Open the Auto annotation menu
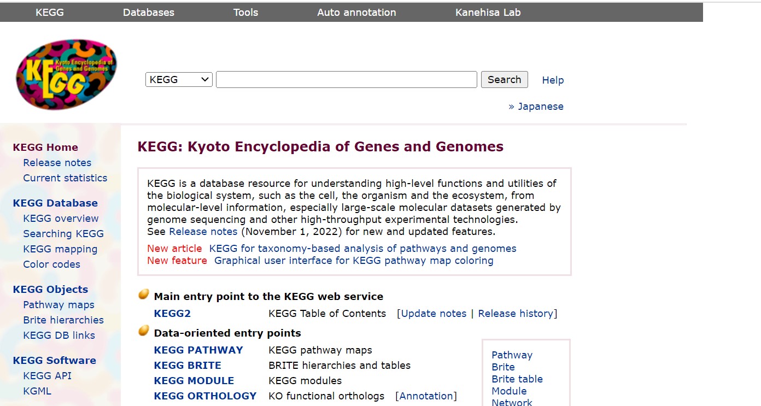Image resolution: width=761 pixels, height=406 pixels. click(356, 12)
